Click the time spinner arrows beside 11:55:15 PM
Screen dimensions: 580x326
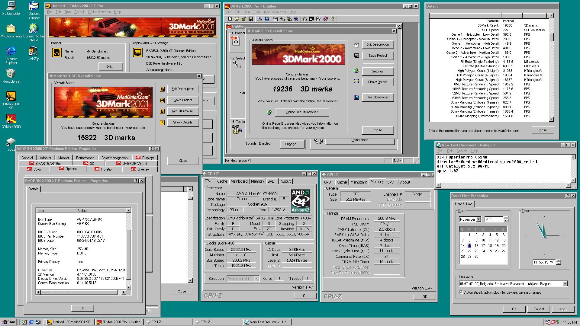click(559, 262)
